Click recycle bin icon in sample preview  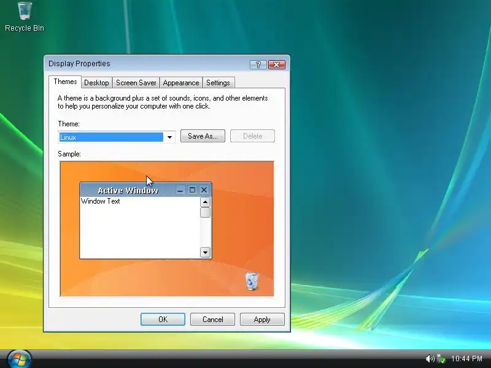(252, 281)
